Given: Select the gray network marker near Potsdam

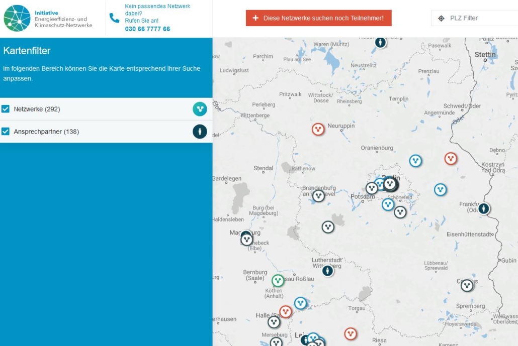Looking at the screenshot, I should point(372,188).
